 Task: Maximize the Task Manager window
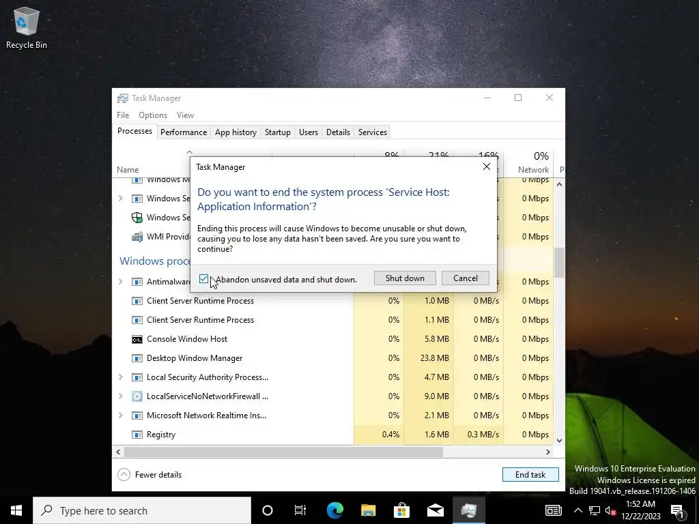[x=518, y=98]
